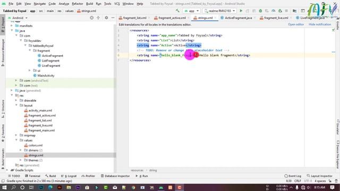Click Windows Start button in taskbar
Image resolution: width=340 pixels, height=191 pixels.
[4, 187]
